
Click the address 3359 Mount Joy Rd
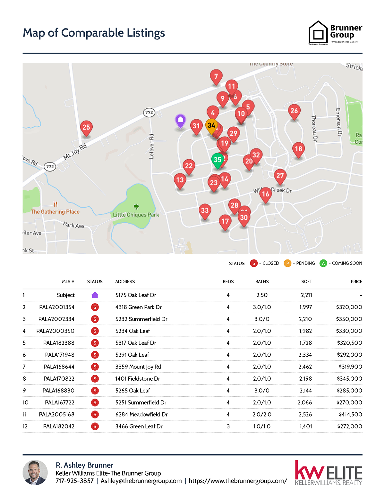click(138, 367)
